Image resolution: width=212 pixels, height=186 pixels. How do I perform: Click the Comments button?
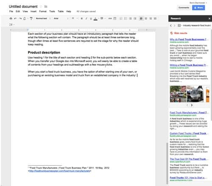pos(184,8)
